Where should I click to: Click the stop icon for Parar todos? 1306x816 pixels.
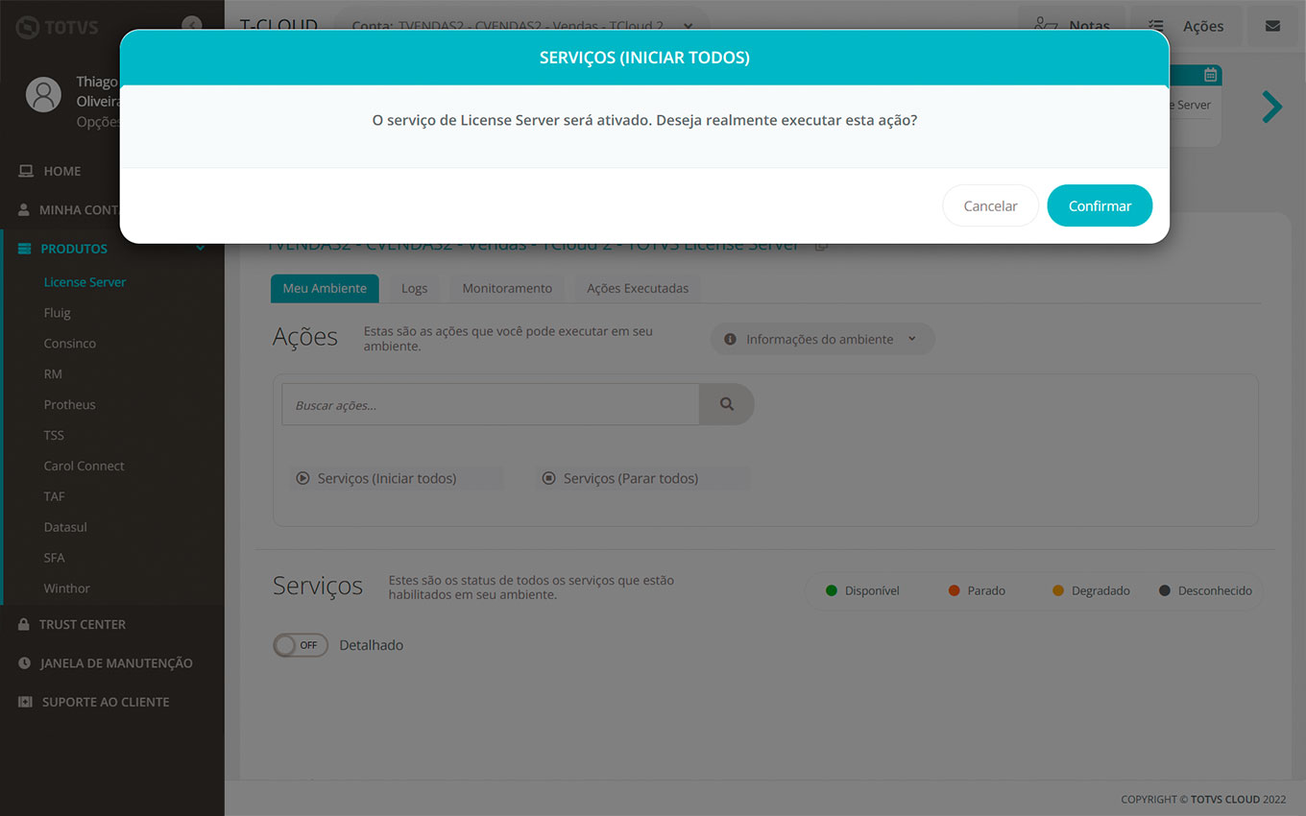point(549,478)
